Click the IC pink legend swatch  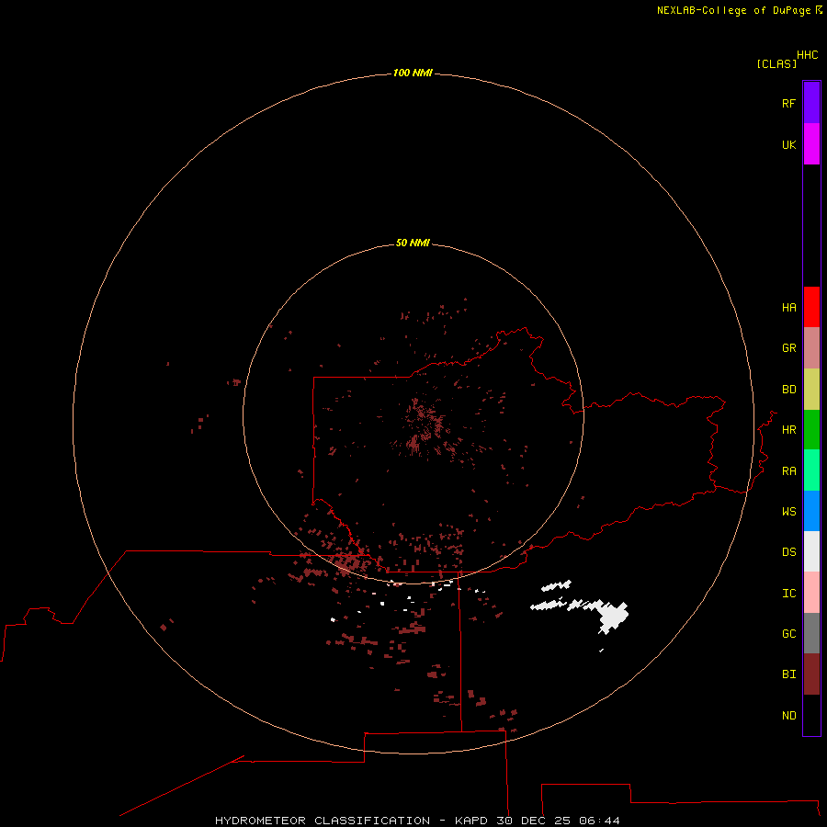(811, 593)
